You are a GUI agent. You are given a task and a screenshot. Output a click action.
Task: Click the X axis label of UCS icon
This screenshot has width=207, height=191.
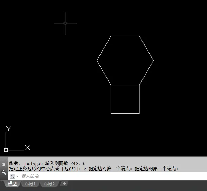(x=27, y=147)
